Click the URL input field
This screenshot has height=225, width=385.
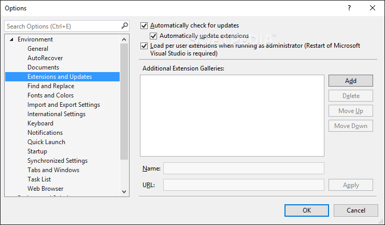pos(244,185)
